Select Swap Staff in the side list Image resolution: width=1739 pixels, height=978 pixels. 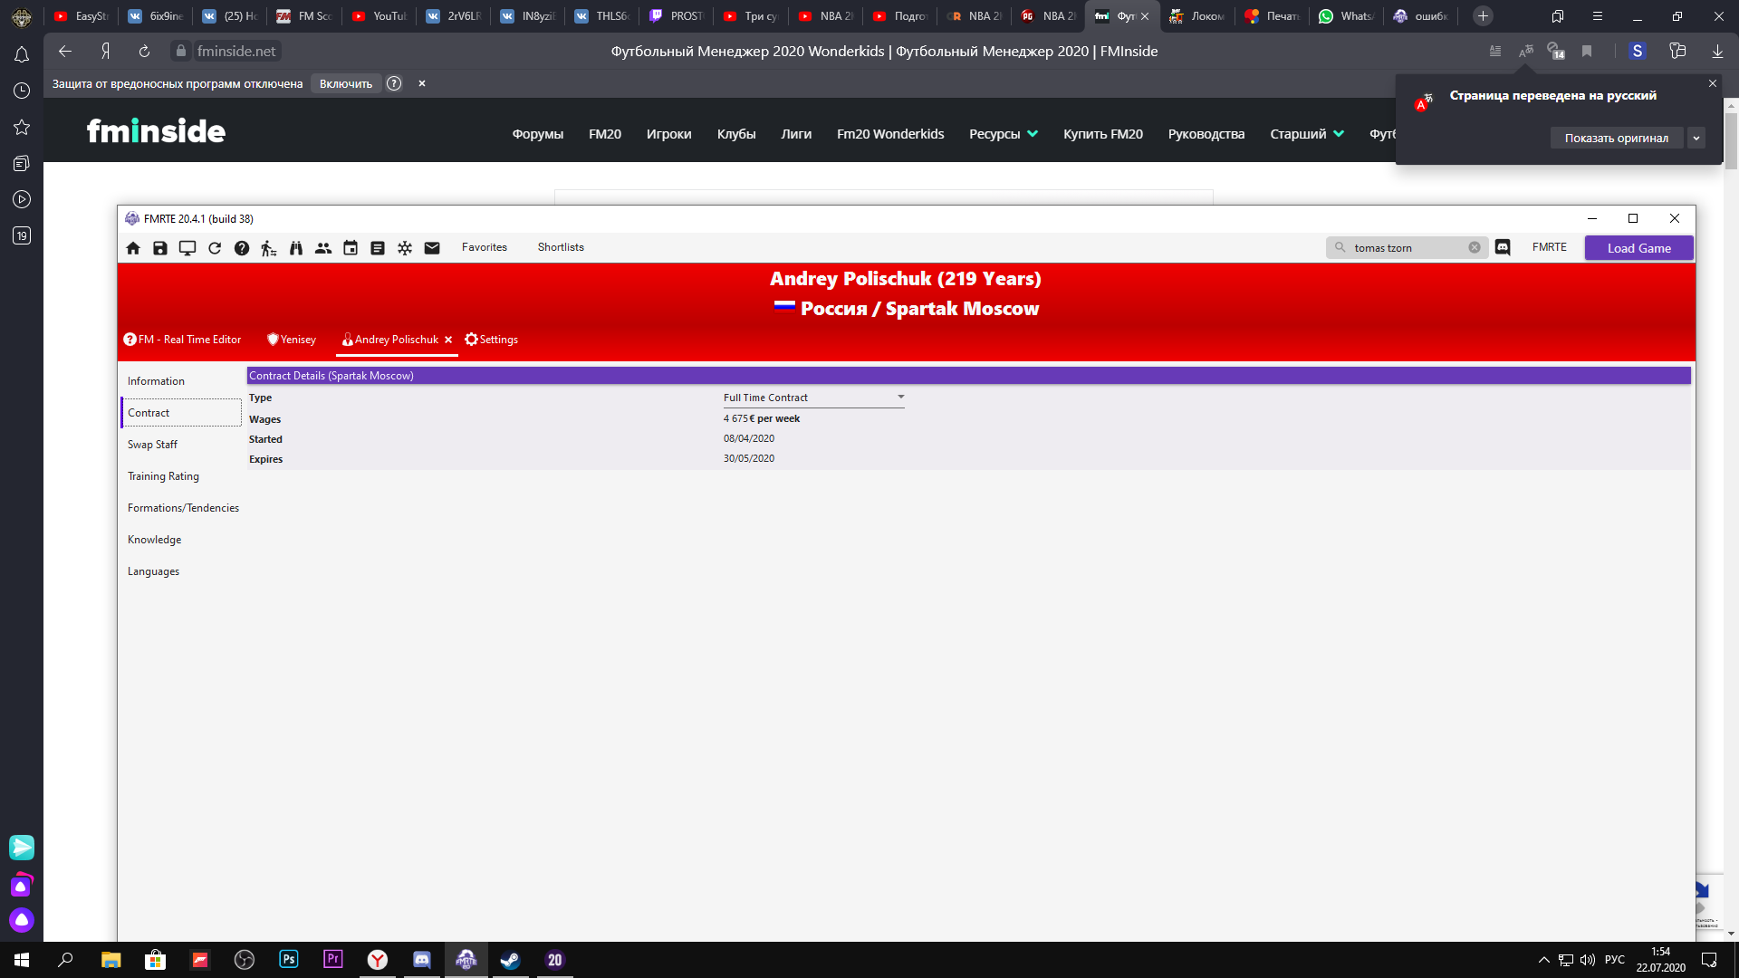[x=152, y=445]
